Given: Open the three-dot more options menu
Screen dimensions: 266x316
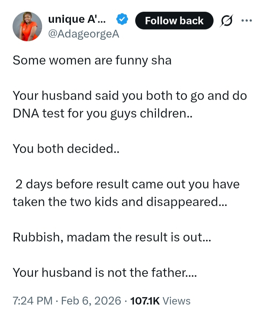Looking at the screenshot, I should [x=246, y=20].
